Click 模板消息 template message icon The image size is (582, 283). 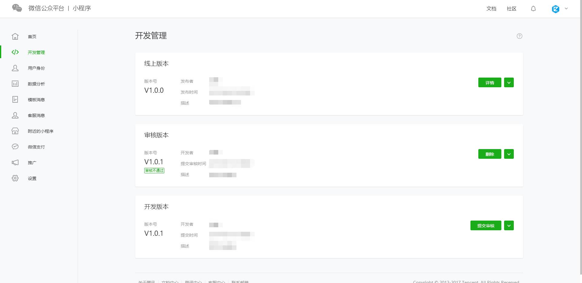15,99
